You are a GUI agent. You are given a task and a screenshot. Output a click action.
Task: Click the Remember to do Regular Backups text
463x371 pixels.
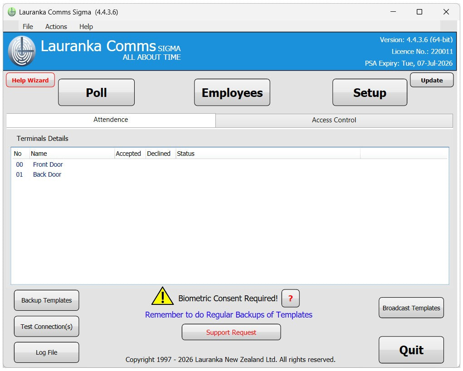pyautogui.click(x=229, y=315)
